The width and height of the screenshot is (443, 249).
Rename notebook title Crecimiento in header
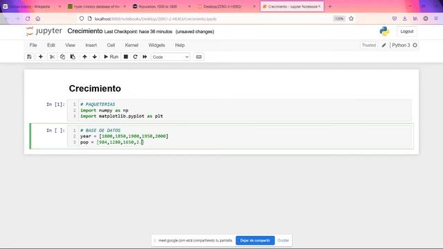tap(84, 31)
